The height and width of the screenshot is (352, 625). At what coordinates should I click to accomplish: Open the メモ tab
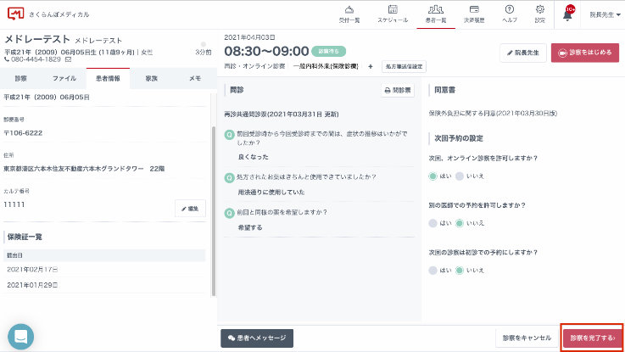pos(194,78)
